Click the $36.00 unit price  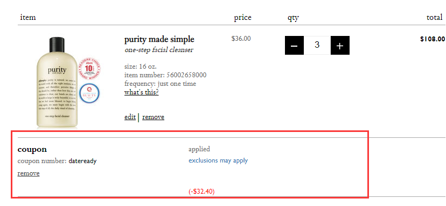(x=241, y=39)
